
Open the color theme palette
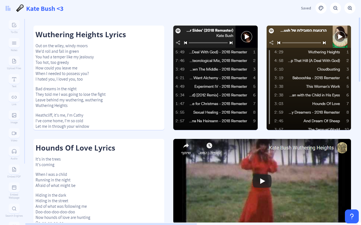321,8
